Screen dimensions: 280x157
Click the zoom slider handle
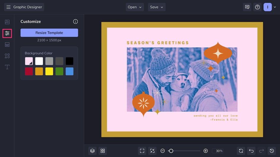pos(171,151)
